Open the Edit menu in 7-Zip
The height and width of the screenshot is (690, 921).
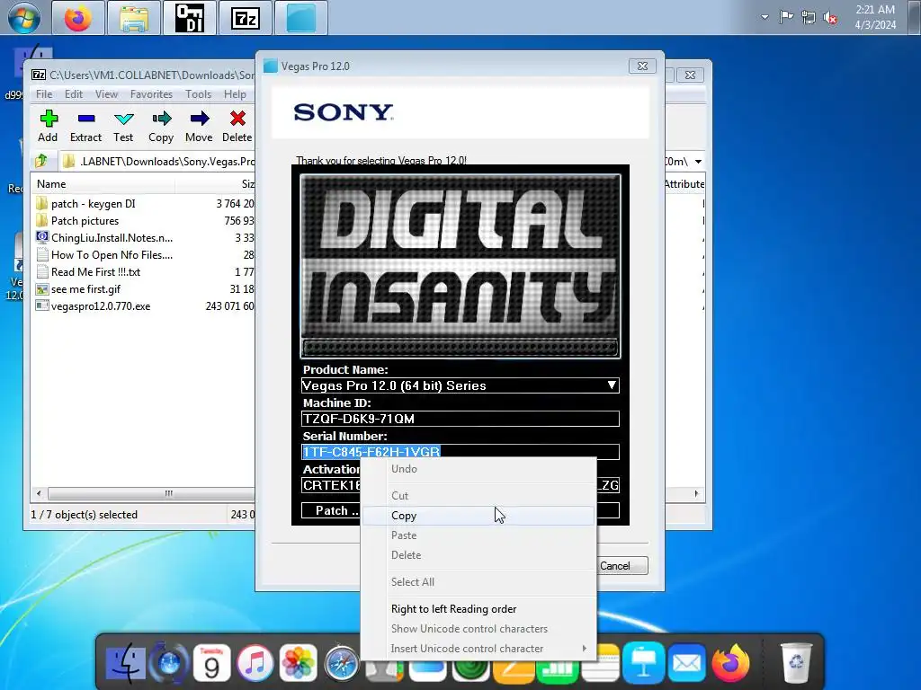click(x=74, y=93)
